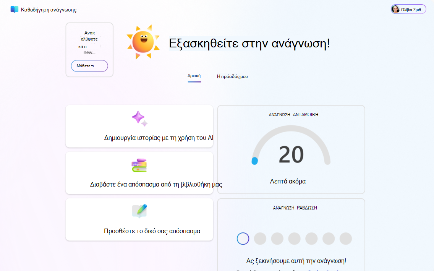
Task: Click the smiling sun mascot icon
Action: (x=143, y=42)
